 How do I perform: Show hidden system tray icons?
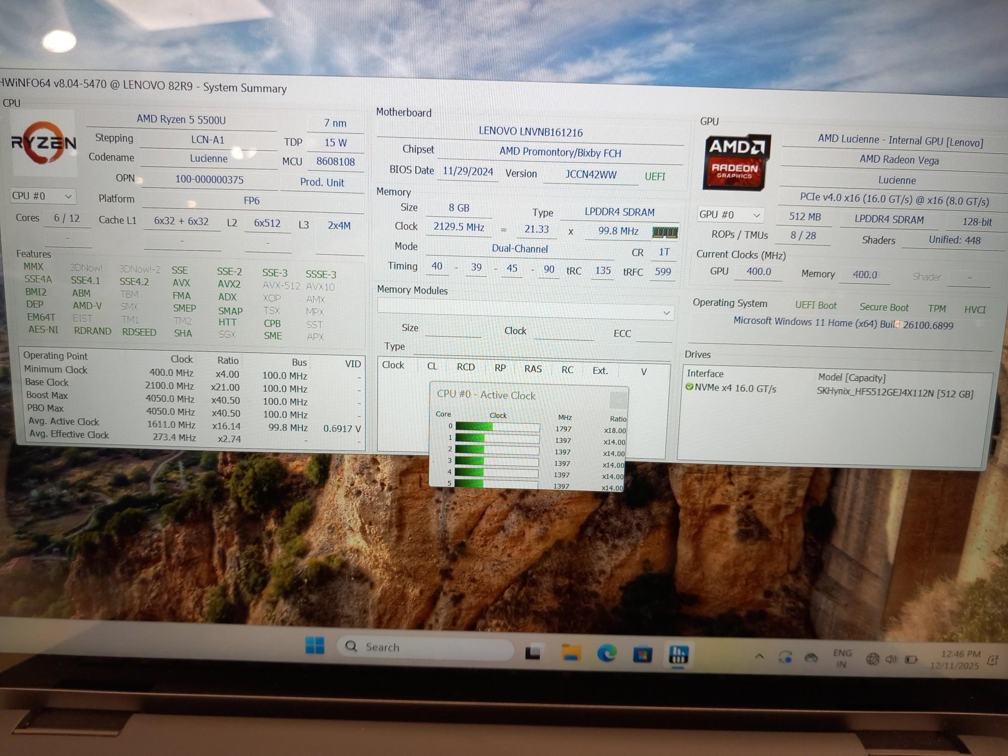pyautogui.click(x=759, y=657)
